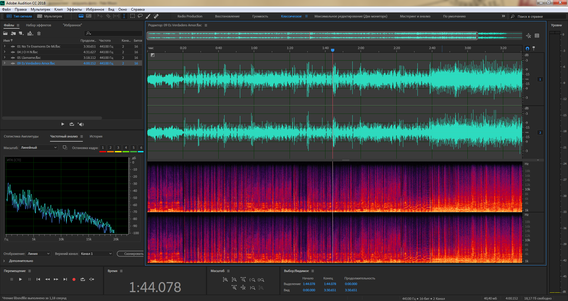This screenshot has height=301, width=568.
Task: Select the Lasso selection tool
Action: (140, 16)
